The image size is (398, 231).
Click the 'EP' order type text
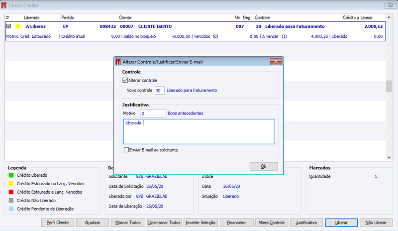66,26
